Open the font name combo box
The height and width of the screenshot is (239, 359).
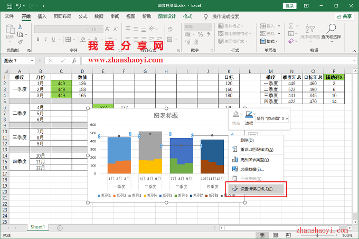click(x=62, y=29)
